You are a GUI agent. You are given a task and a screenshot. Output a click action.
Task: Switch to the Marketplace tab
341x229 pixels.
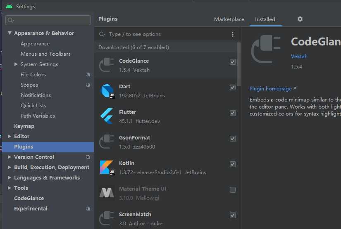click(x=229, y=19)
